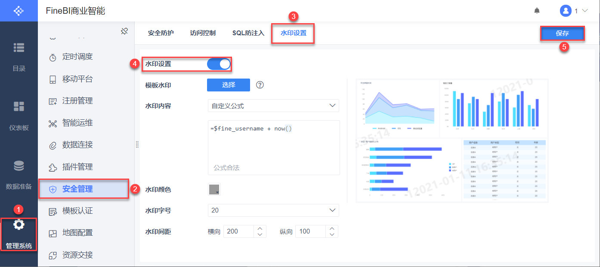600x267 pixels.
Task: Click the 数据连接 link icon
Action: (53, 146)
